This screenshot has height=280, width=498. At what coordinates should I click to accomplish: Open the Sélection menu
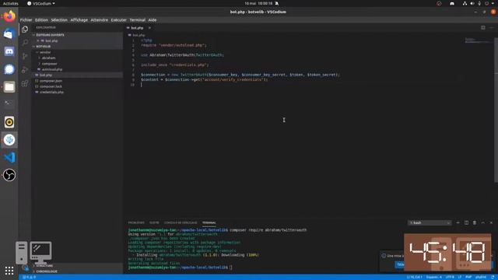[59, 20]
